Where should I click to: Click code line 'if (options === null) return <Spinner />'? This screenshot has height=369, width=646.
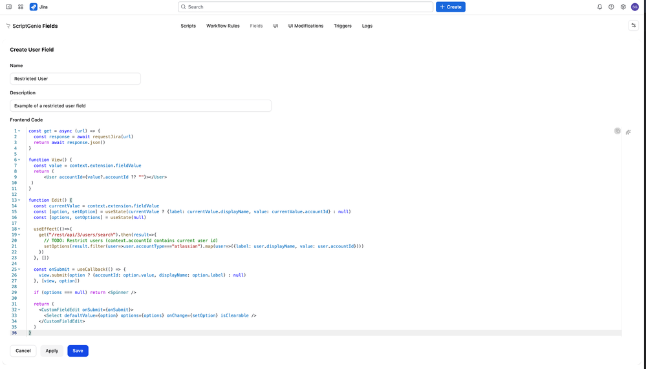click(85, 292)
